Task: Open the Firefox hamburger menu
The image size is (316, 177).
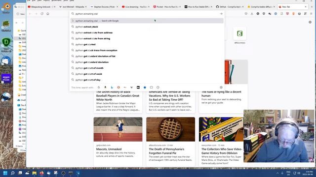Action: tap(311, 14)
